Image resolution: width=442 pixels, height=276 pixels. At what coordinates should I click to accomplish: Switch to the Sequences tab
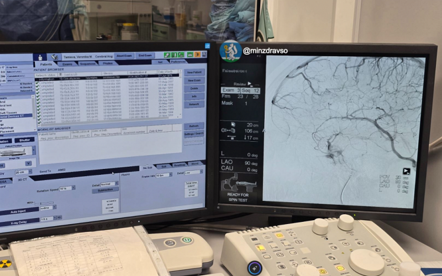pyautogui.click(x=88, y=64)
